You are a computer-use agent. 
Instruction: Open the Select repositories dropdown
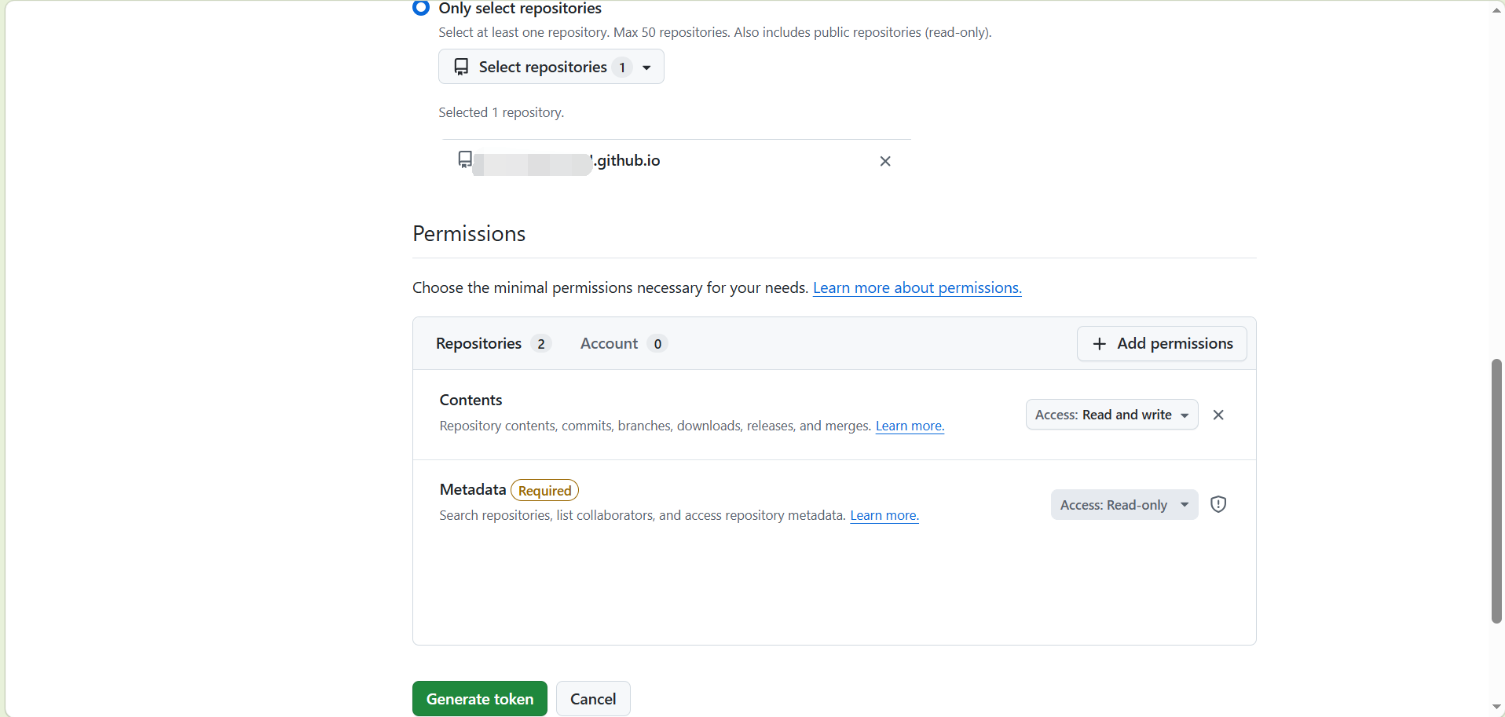[x=551, y=67]
